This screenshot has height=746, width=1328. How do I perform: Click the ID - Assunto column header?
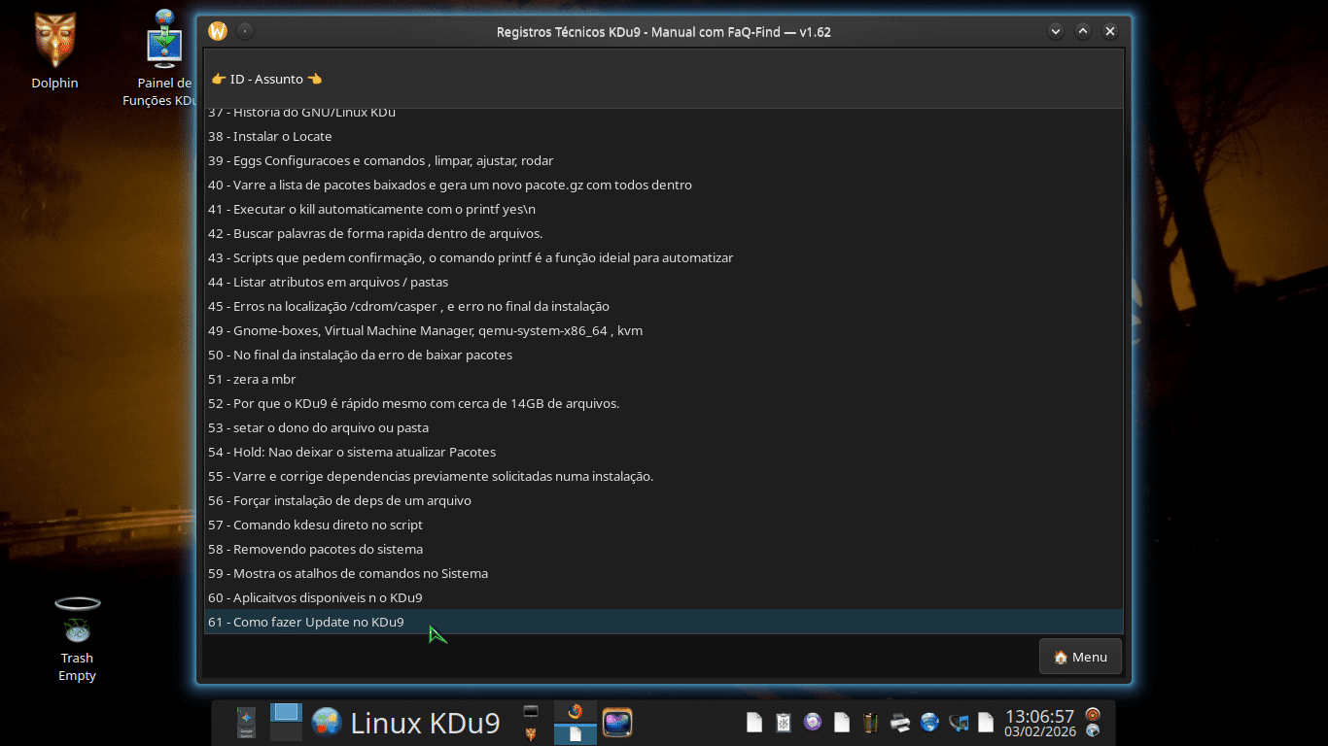266,79
